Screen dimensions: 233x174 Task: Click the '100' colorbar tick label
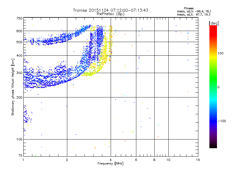coord(220,53)
